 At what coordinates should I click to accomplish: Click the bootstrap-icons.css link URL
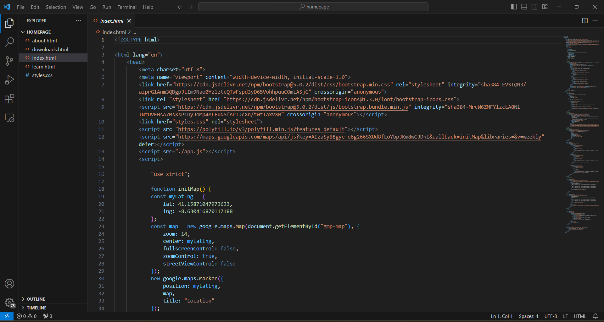pos(340,99)
